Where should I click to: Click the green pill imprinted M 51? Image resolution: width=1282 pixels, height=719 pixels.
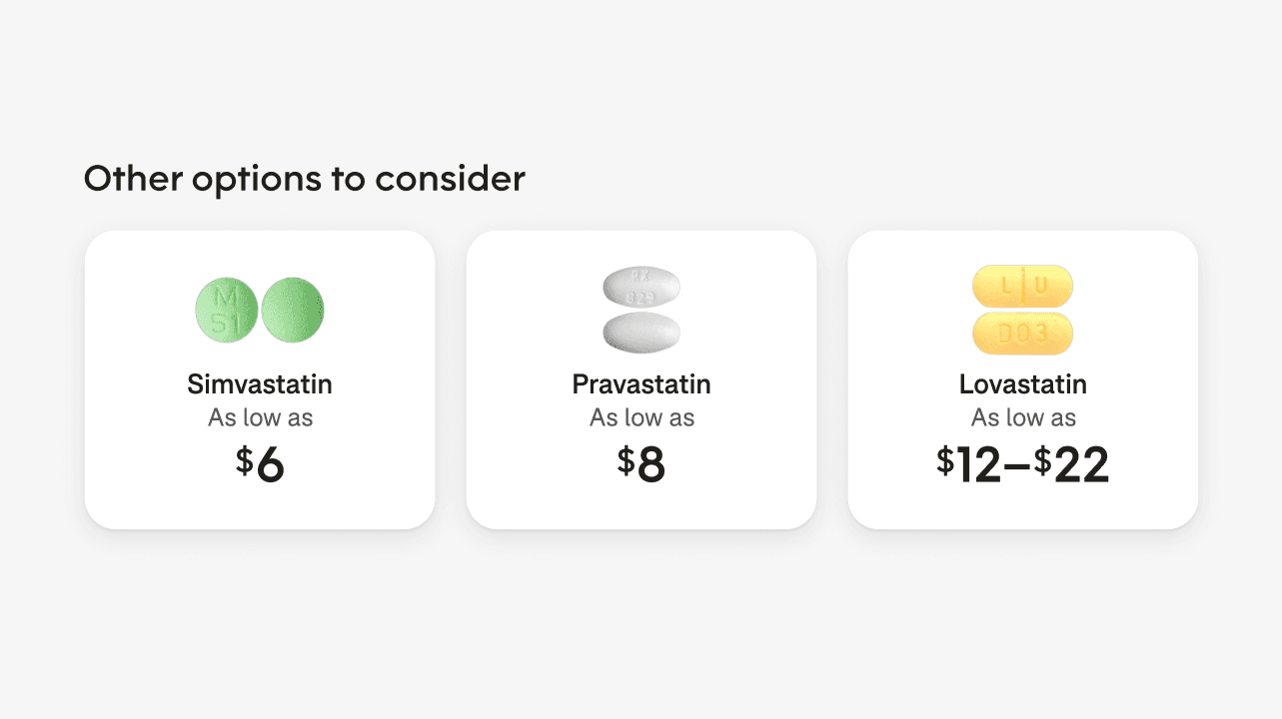coord(226,311)
